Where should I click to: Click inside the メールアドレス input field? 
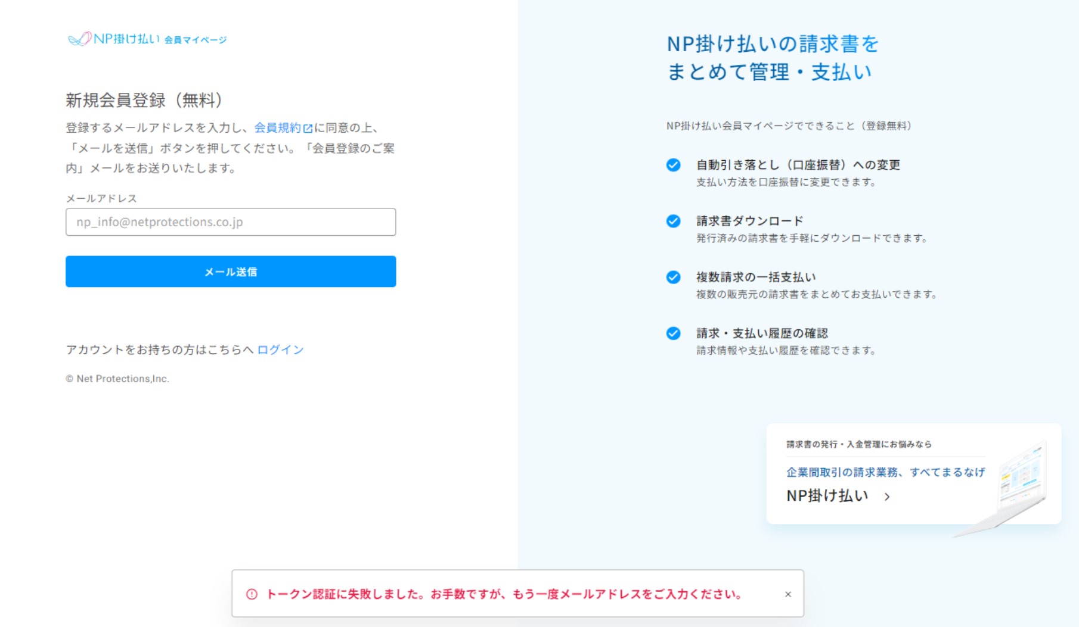(230, 222)
